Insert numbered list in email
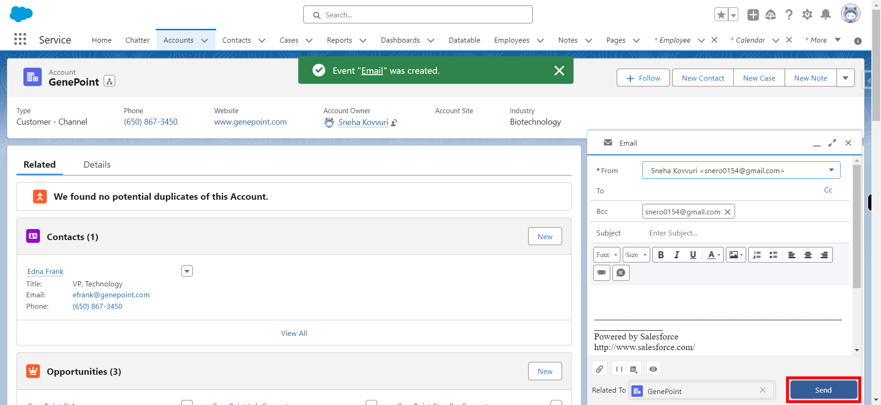The height and width of the screenshot is (405, 881). coord(757,255)
